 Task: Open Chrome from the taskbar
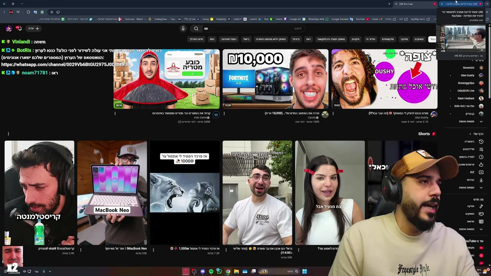click(228, 271)
